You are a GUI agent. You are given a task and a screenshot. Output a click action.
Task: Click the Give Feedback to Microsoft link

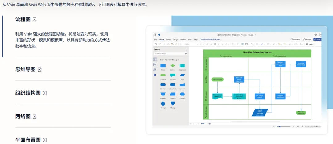(x=313, y=127)
